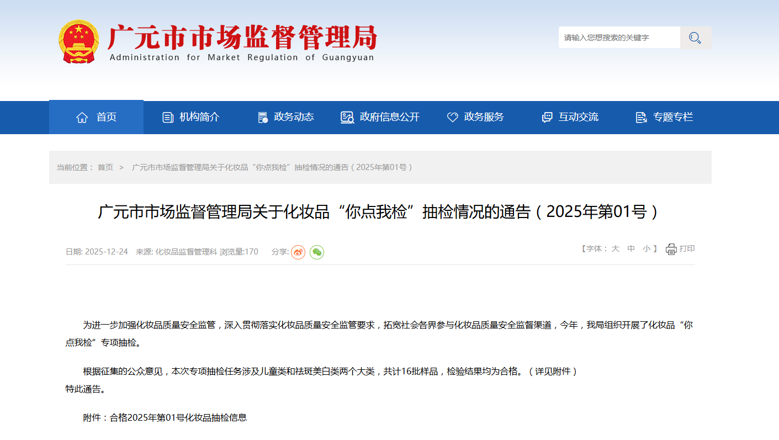Screen dimensions: 779x440
Task: Open the 互动交流 menu item
Action: [578, 117]
